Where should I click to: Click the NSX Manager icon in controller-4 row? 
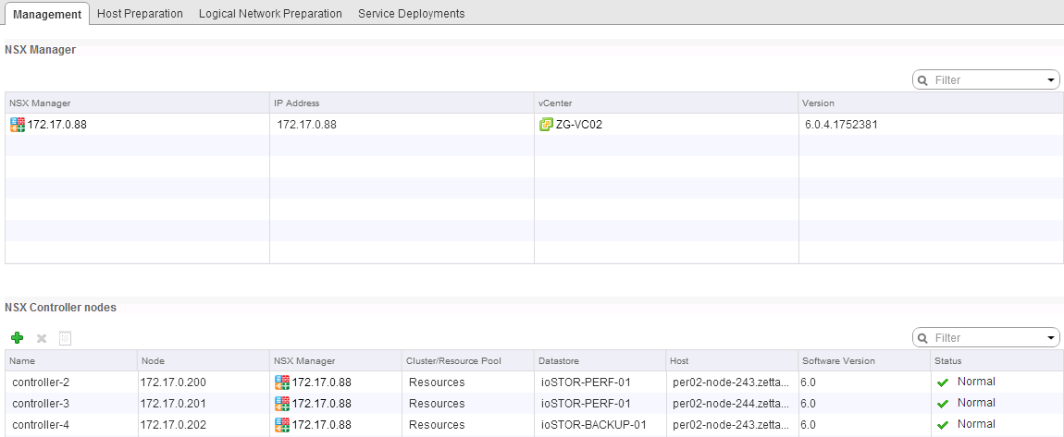coord(282,425)
